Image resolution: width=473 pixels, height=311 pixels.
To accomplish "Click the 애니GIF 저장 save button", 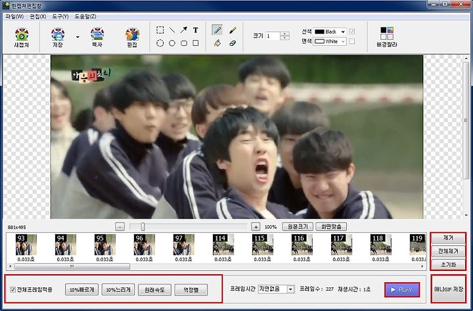I will click(448, 289).
